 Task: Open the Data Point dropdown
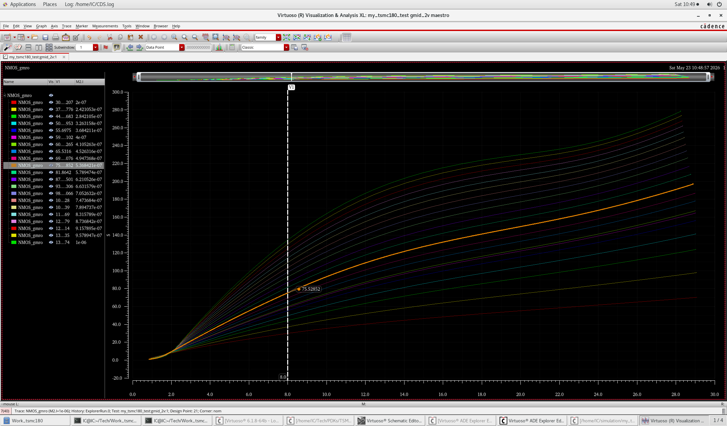[182, 47]
